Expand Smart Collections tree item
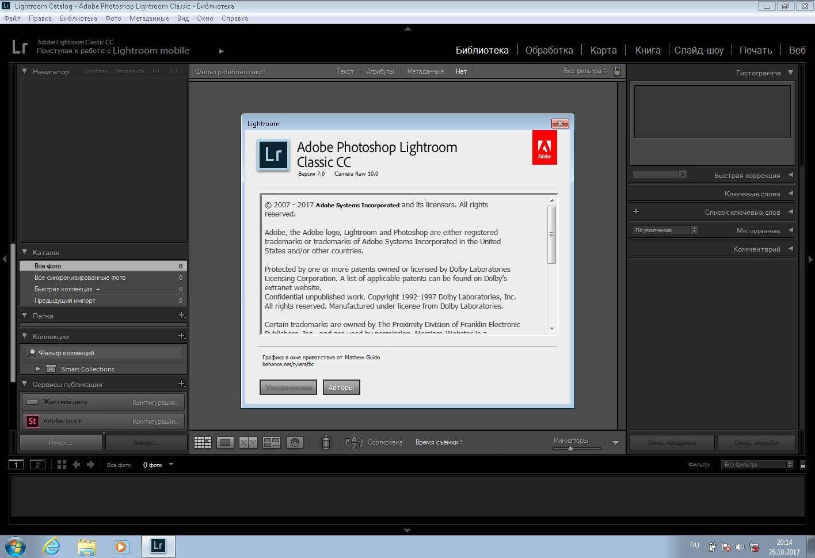This screenshot has height=558, width=815. (x=38, y=369)
